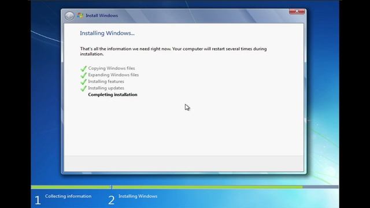
Task: Select the "Expanding Windows files" step text
Action: tap(113, 75)
